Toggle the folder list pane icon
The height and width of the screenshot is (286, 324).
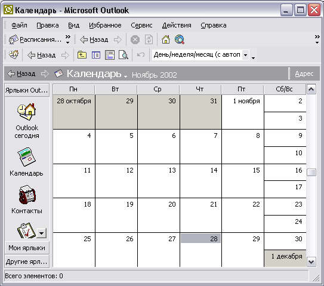coord(96,55)
